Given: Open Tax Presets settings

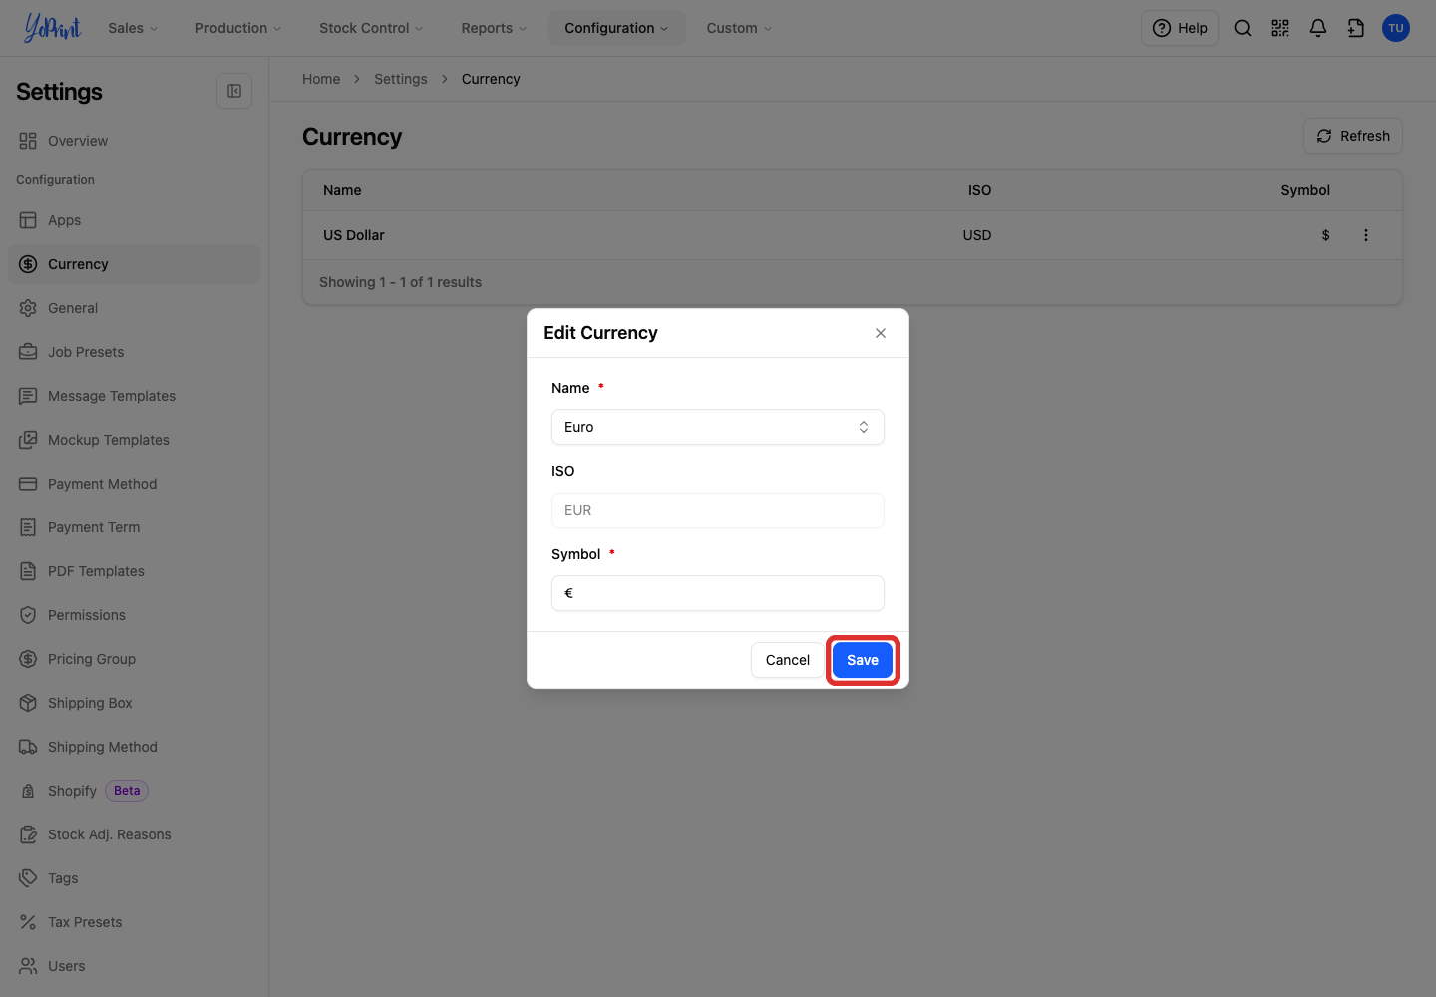Looking at the screenshot, I should 134,922.
